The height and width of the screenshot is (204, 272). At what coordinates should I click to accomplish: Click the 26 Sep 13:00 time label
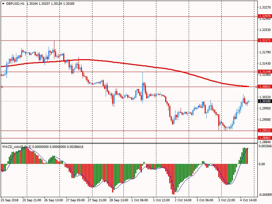54,200
